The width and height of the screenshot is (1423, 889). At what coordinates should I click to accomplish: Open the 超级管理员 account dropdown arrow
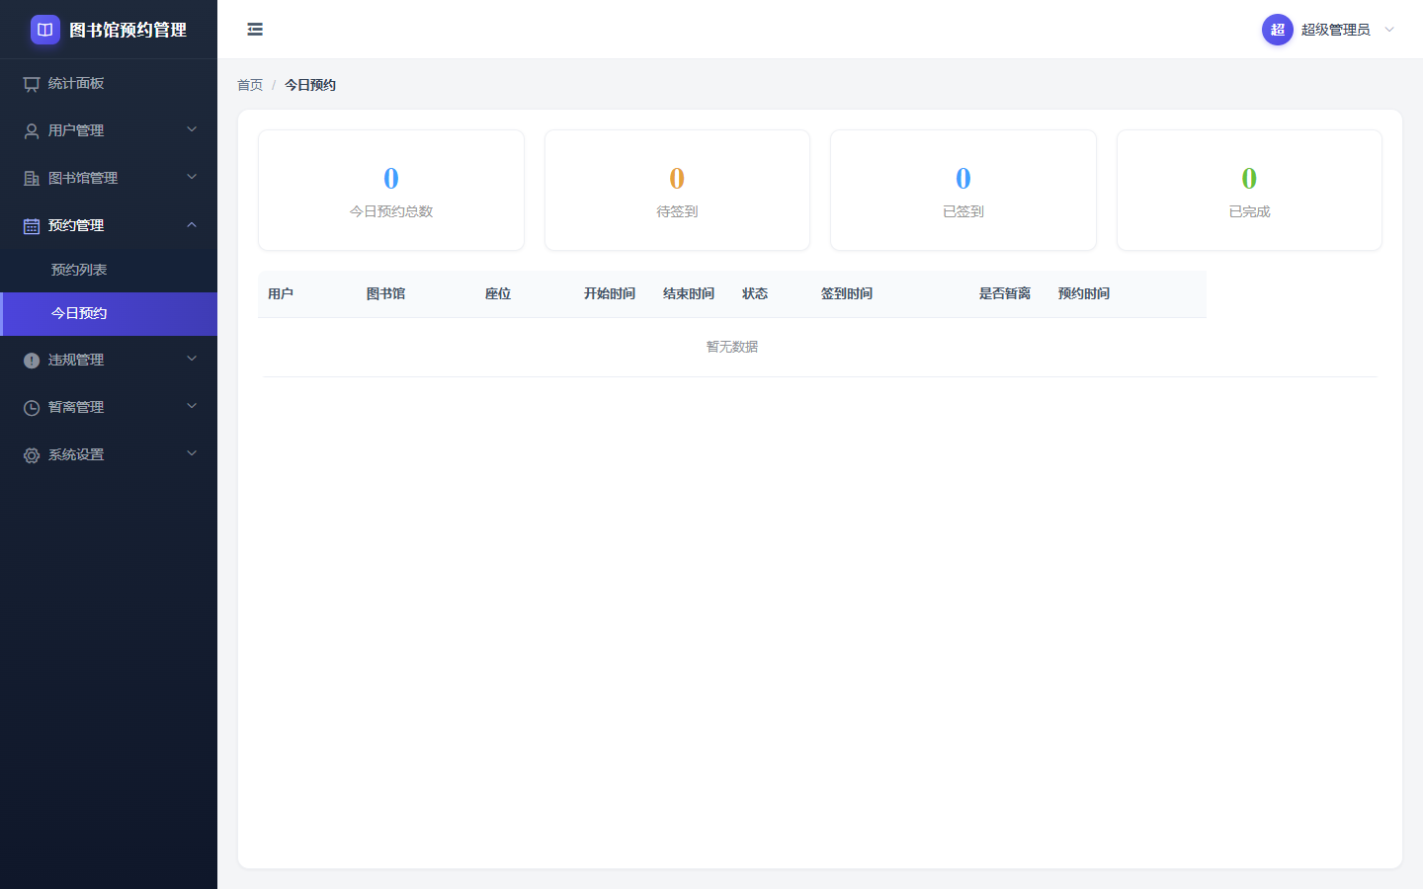1389,30
